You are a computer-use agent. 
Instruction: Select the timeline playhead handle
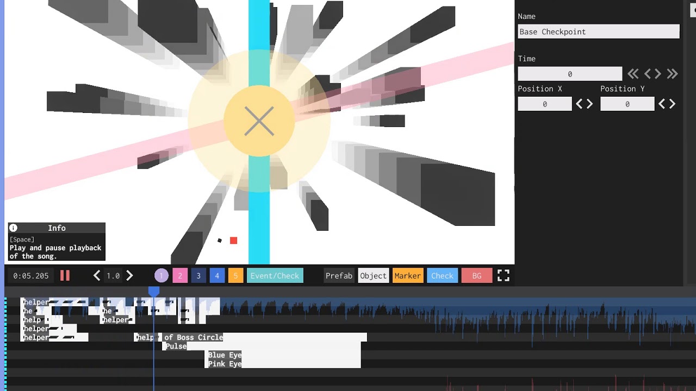[154, 292]
